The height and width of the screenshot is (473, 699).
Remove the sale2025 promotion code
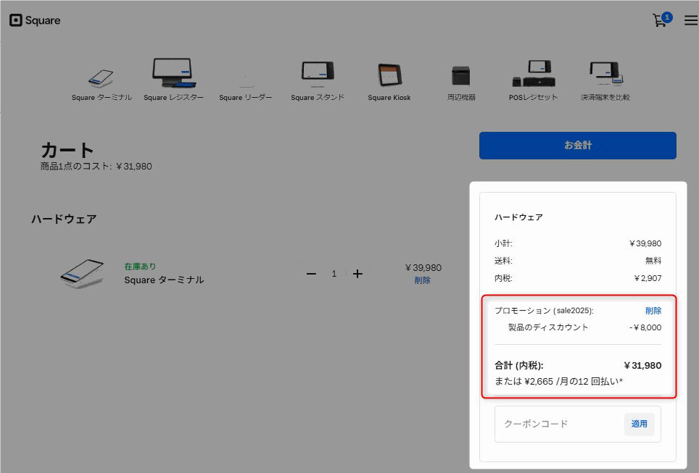point(653,310)
